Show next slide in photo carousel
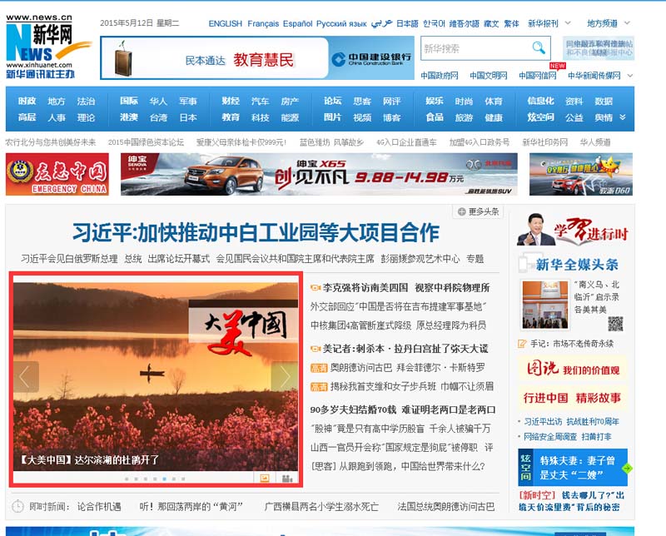This screenshot has width=666, height=536. 284,376
